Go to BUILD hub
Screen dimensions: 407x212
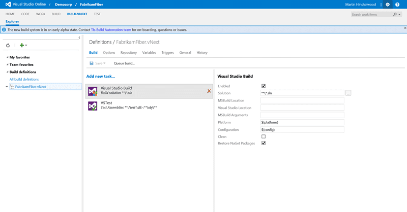[56, 14]
